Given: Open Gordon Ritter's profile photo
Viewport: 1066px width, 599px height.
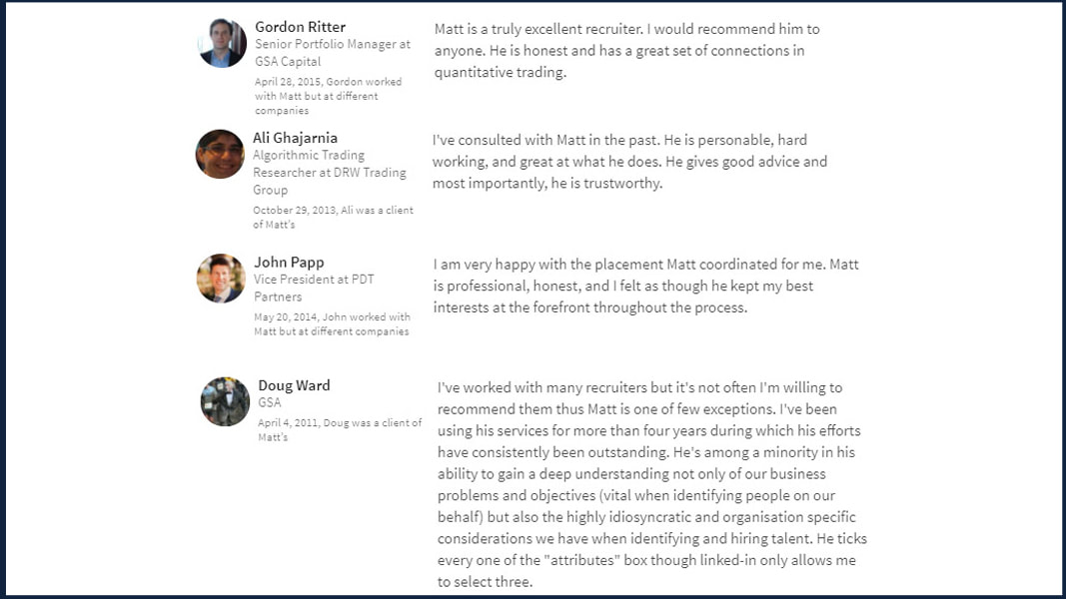Looking at the screenshot, I should pos(223,43).
